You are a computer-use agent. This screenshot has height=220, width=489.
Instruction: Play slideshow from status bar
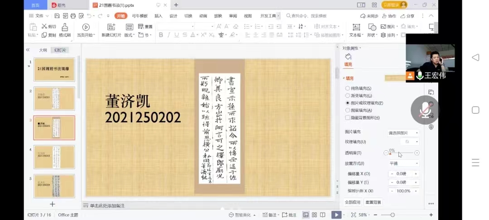click(336, 215)
